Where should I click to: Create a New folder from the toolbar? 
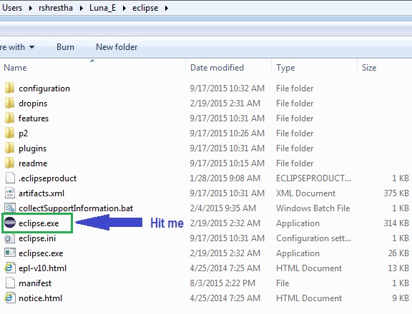[117, 47]
